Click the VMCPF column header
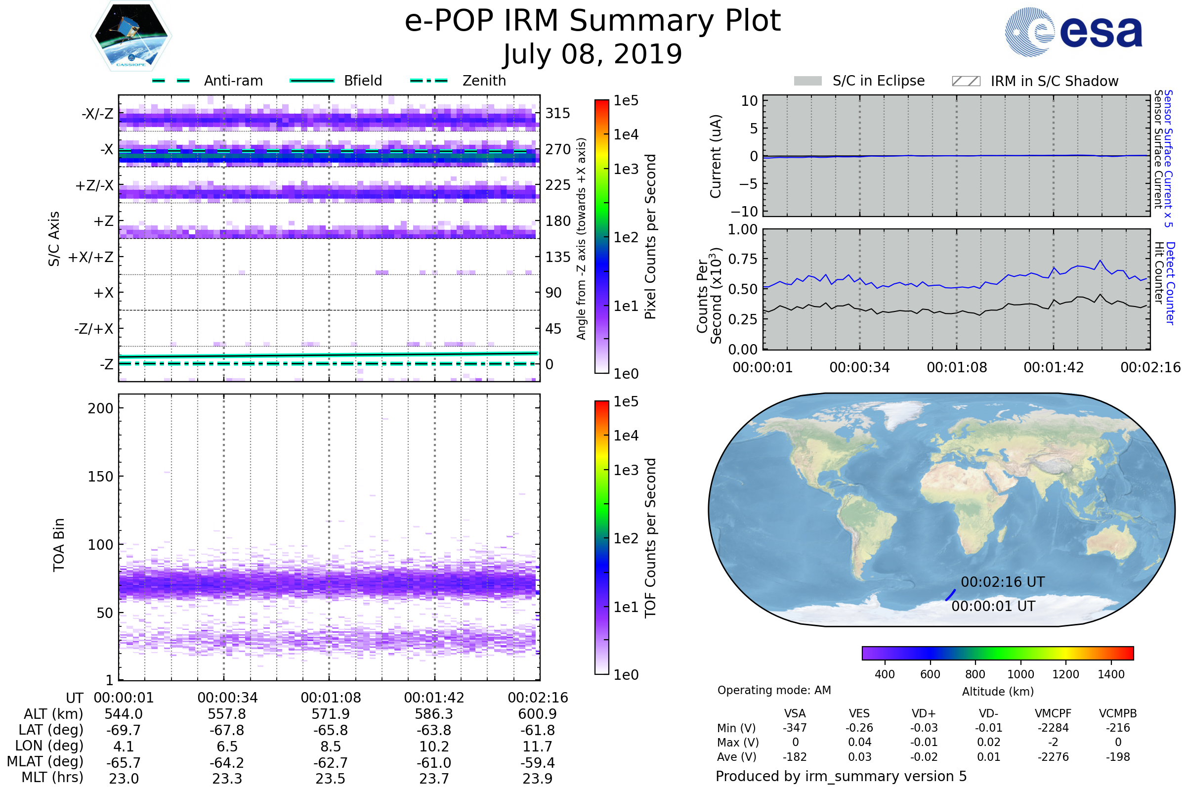Screen dimensions: 1186x791 click(1053, 713)
